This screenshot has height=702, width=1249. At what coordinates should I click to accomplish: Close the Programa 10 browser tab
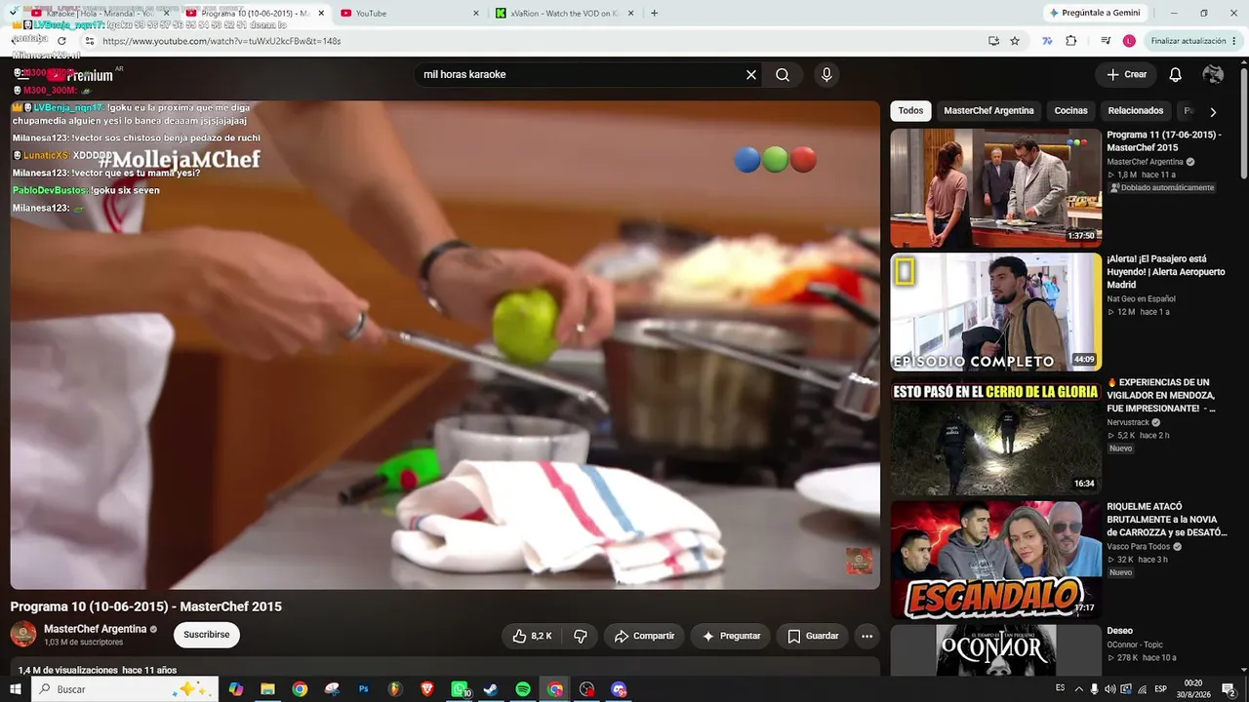321,14
